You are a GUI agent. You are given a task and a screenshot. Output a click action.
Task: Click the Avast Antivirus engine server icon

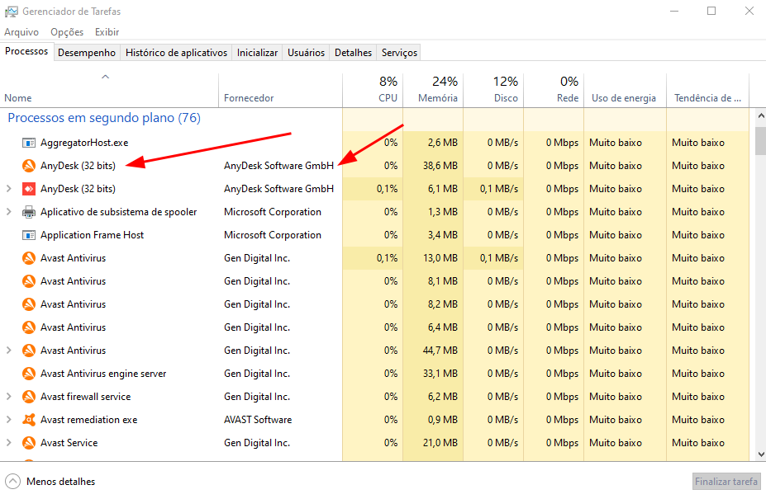point(29,374)
